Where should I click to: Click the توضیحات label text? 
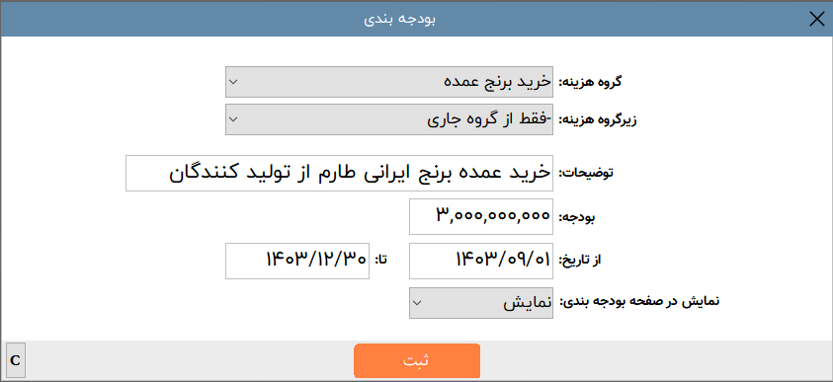point(586,174)
